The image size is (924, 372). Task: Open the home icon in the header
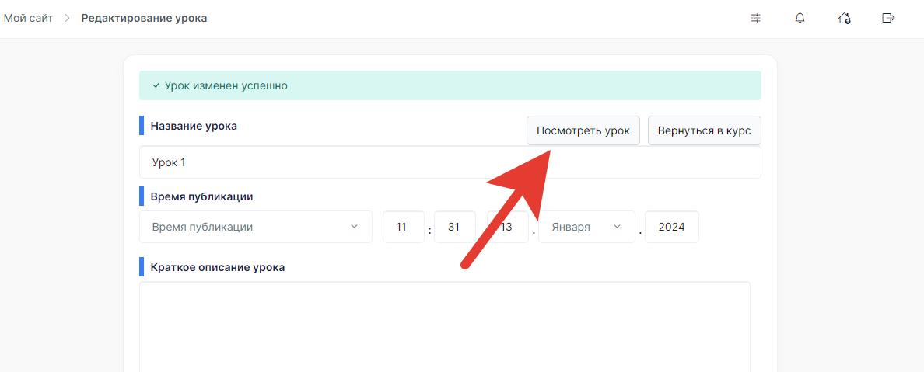844,18
